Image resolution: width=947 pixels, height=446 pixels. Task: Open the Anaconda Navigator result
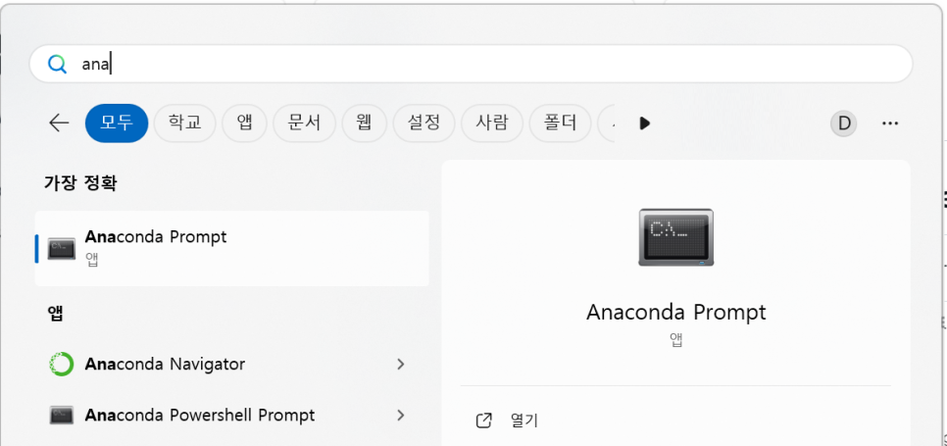[x=232, y=364]
